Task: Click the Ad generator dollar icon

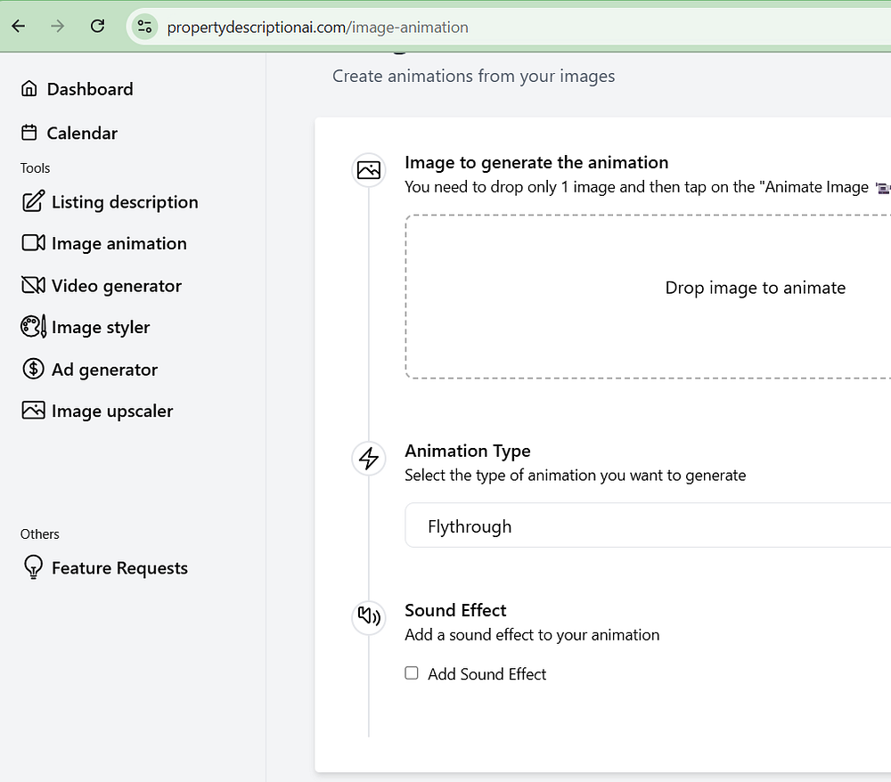Action: (x=33, y=369)
